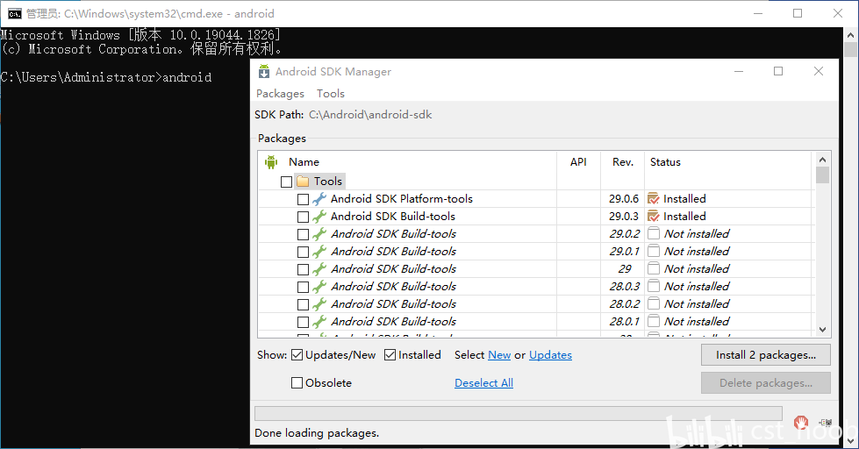Image resolution: width=859 pixels, height=449 pixels.
Task: Click 'Done loading packages.' status text
Action: [x=317, y=433]
